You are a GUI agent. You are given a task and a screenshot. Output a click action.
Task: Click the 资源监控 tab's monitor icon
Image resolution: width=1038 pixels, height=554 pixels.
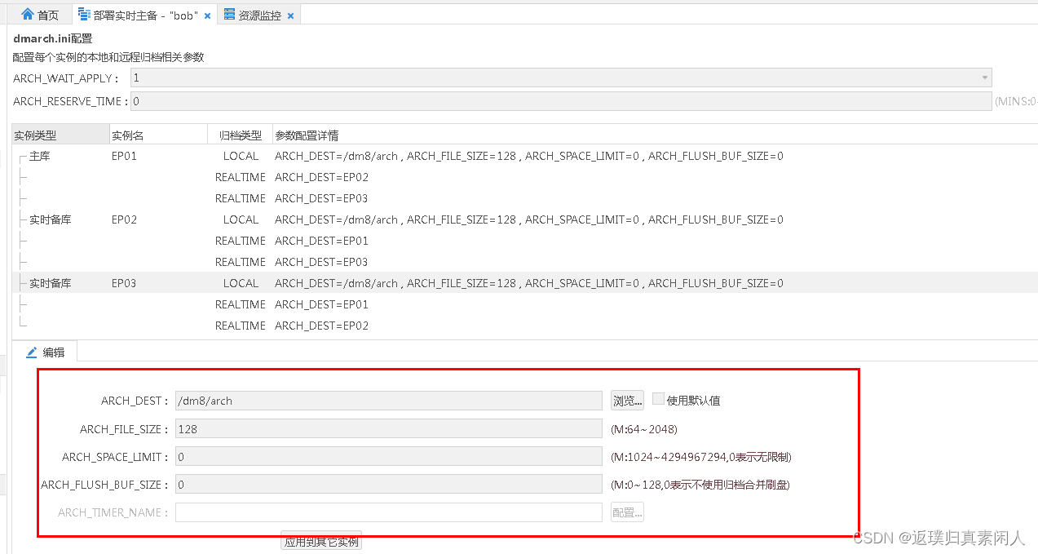[229, 15]
